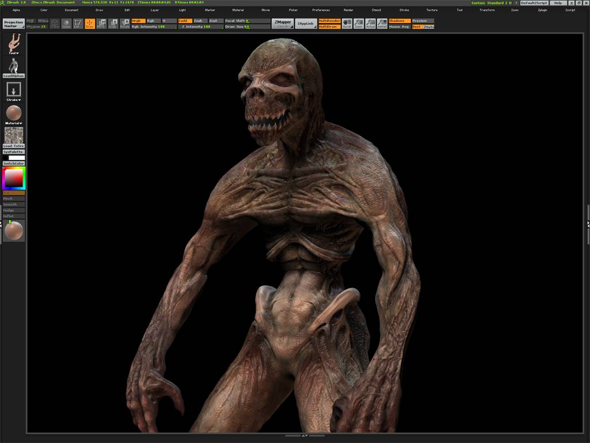Enable the Zsub mode

pyautogui.click(x=200, y=21)
